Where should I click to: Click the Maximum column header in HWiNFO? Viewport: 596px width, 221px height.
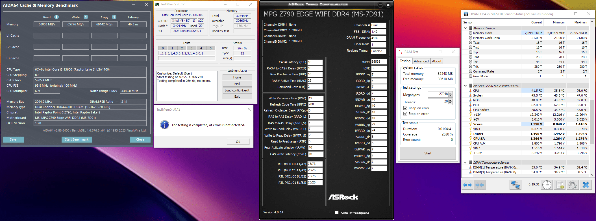pyautogui.click(x=577, y=22)
